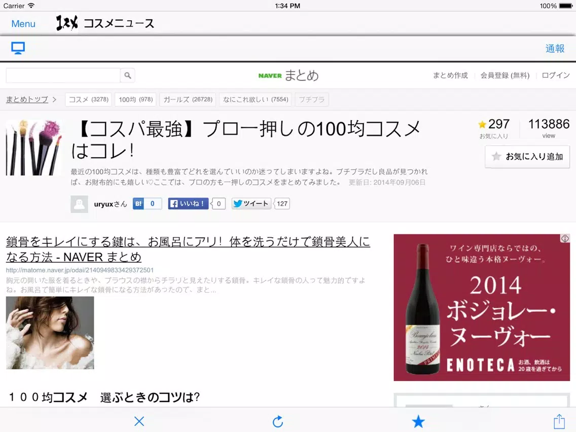Tap the tweet count 127 bubble

282,203
